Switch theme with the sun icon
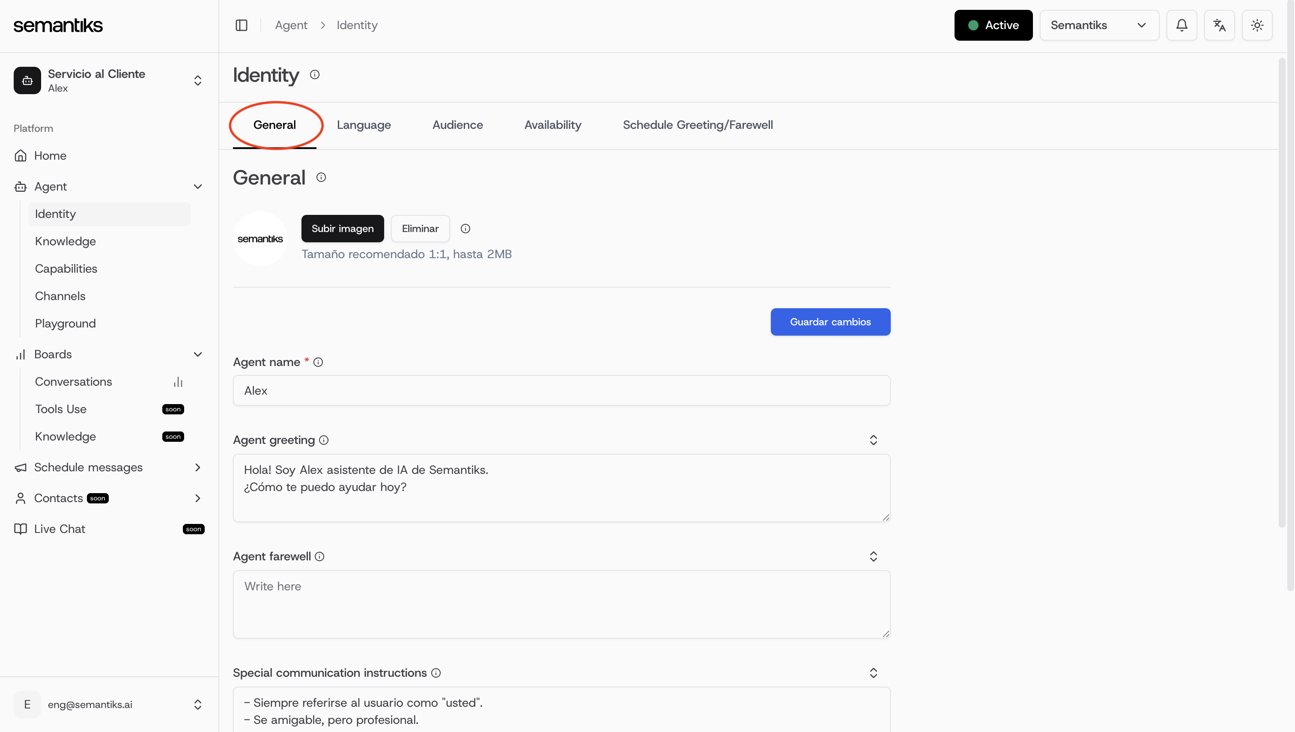 coord(1257,25)
